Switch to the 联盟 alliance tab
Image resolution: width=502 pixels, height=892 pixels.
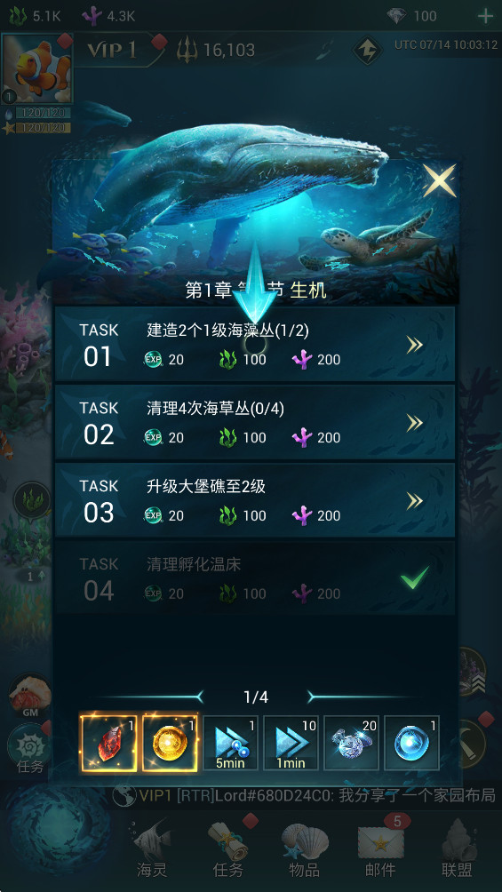click(457, 848)
